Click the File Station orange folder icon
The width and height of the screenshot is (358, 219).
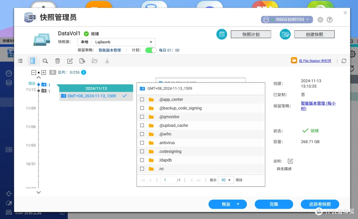(294, 60)
